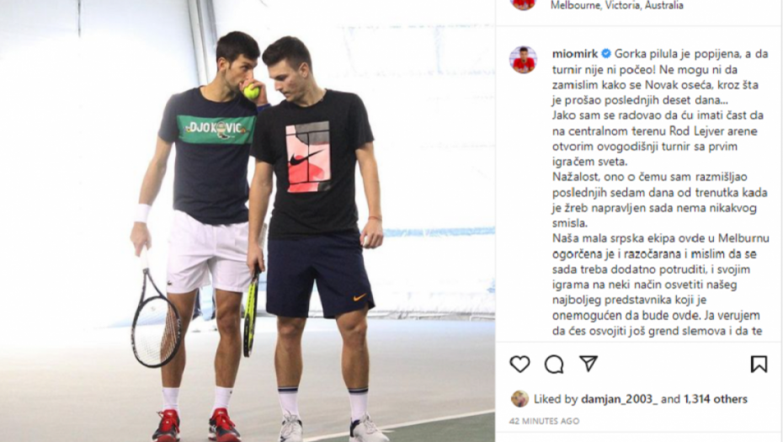
Task: Click the Nike logo on the black shirt
Action: [307, 157]
